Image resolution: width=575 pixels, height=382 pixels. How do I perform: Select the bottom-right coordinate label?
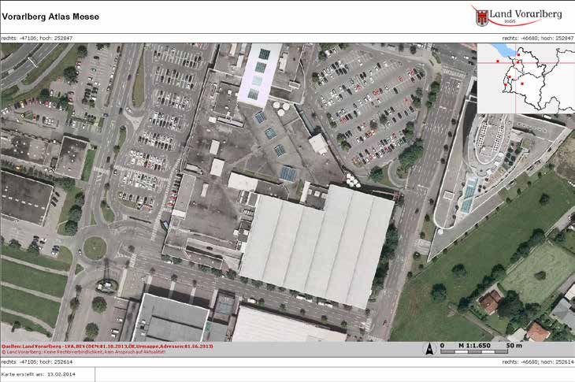click(x=537, y=362)
